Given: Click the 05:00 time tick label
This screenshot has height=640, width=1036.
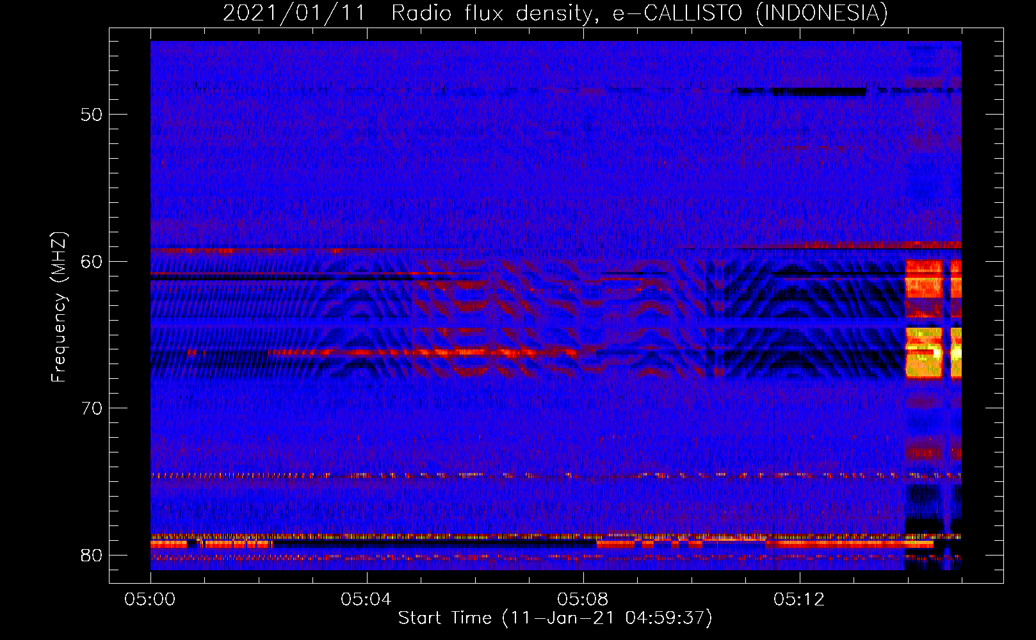Looking at the screenshot, I should point(150,600).
